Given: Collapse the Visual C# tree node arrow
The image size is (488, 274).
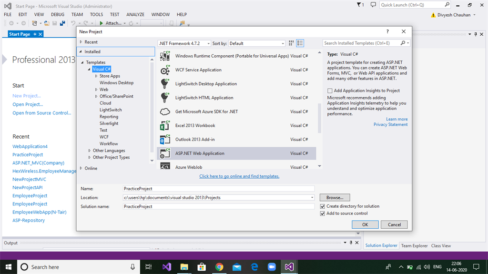Looking at the screenshot, I should pyautogui.click(x=89, y=69).
